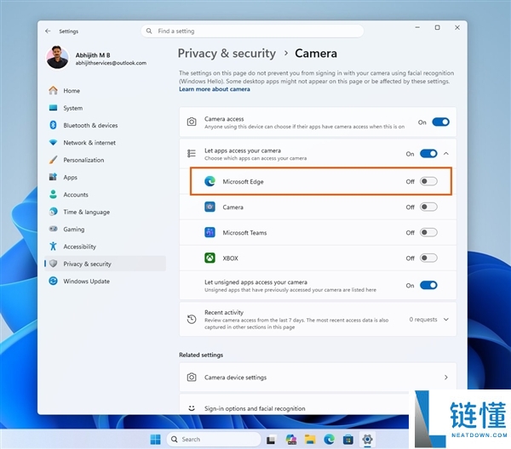Click the Accounts label in sidebar

point(76,195)
